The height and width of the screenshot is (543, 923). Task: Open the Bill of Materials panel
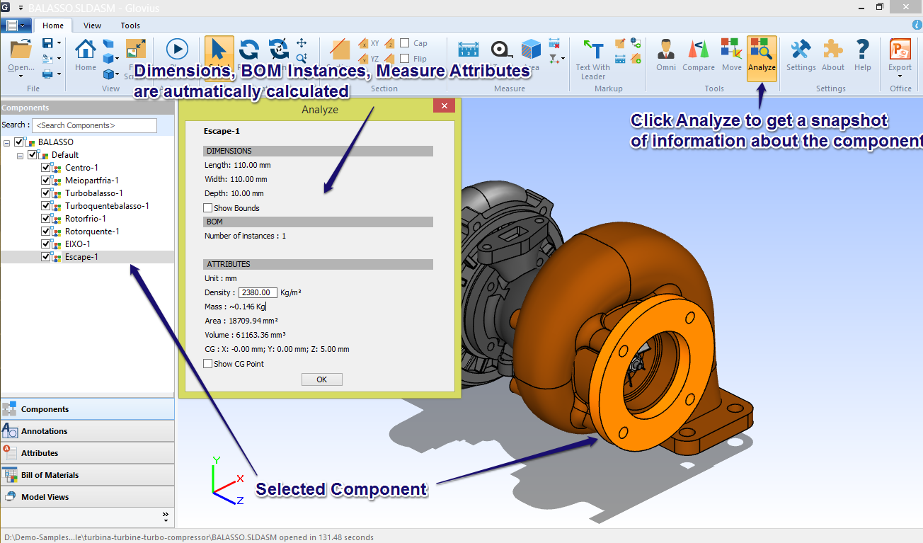click(87, 475)
